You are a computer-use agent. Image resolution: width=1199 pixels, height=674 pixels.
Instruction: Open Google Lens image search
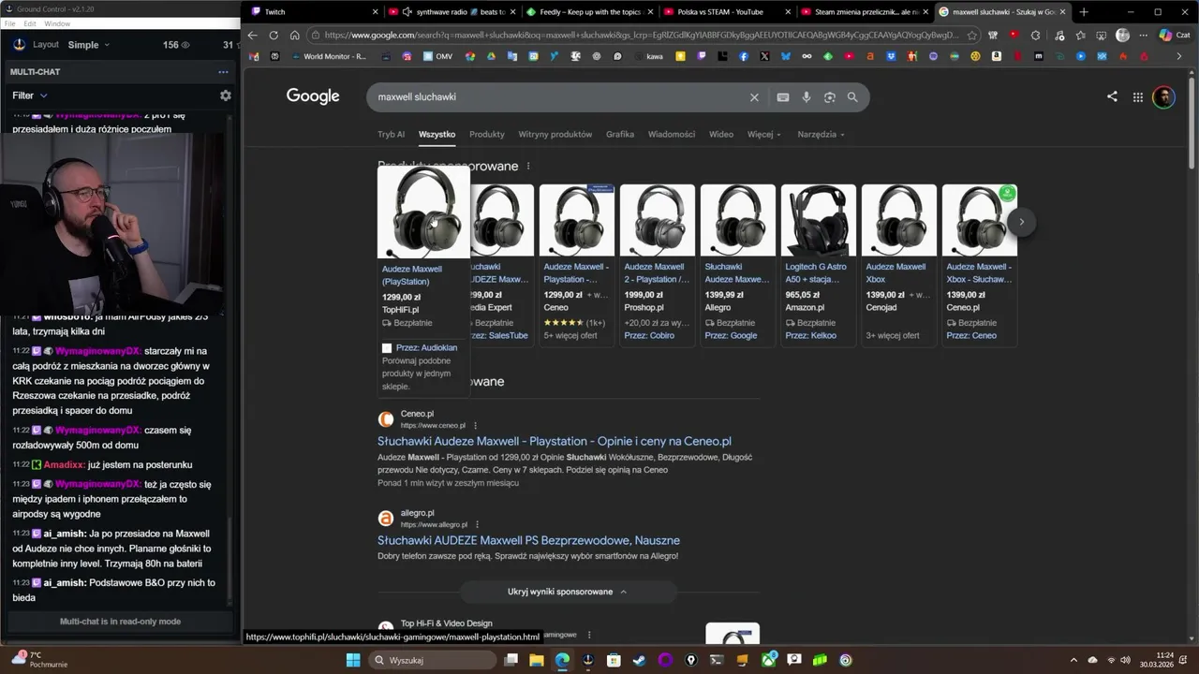pos(830,97)
